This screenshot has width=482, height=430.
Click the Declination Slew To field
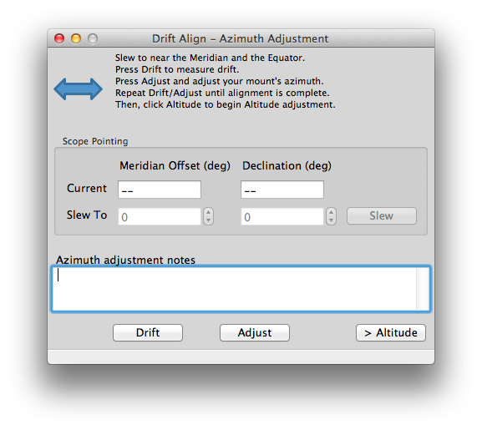click(x=282, y=216)
